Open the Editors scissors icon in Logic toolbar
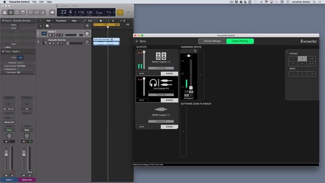 tap(43, 12)
